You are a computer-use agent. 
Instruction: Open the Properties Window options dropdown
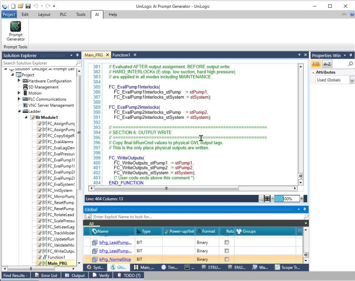pyautogui.click(x=345, y=55)
